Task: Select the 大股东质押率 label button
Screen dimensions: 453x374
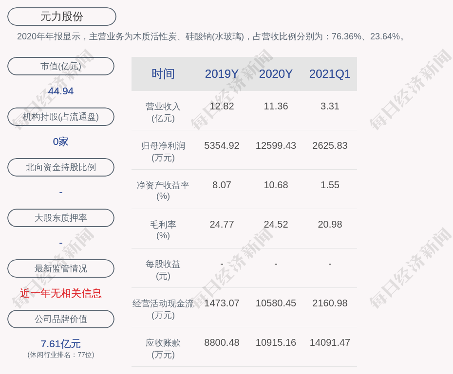Action: point(61,218)
